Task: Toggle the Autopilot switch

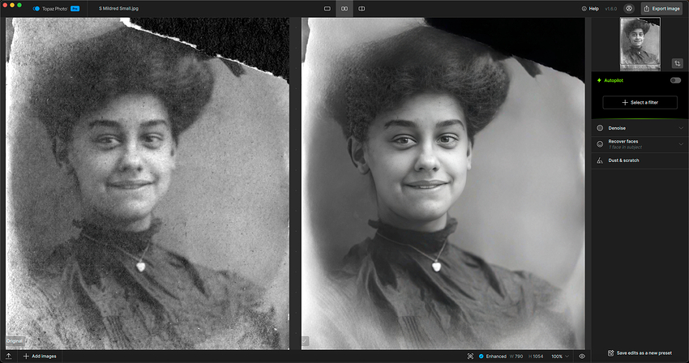Action: pos(675,80)
